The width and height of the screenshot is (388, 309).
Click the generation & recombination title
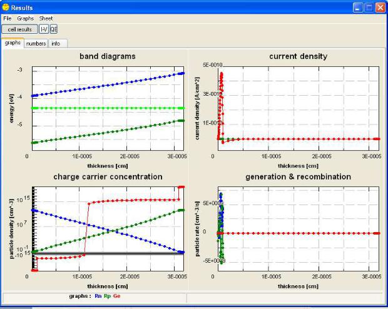click(298, 176)
